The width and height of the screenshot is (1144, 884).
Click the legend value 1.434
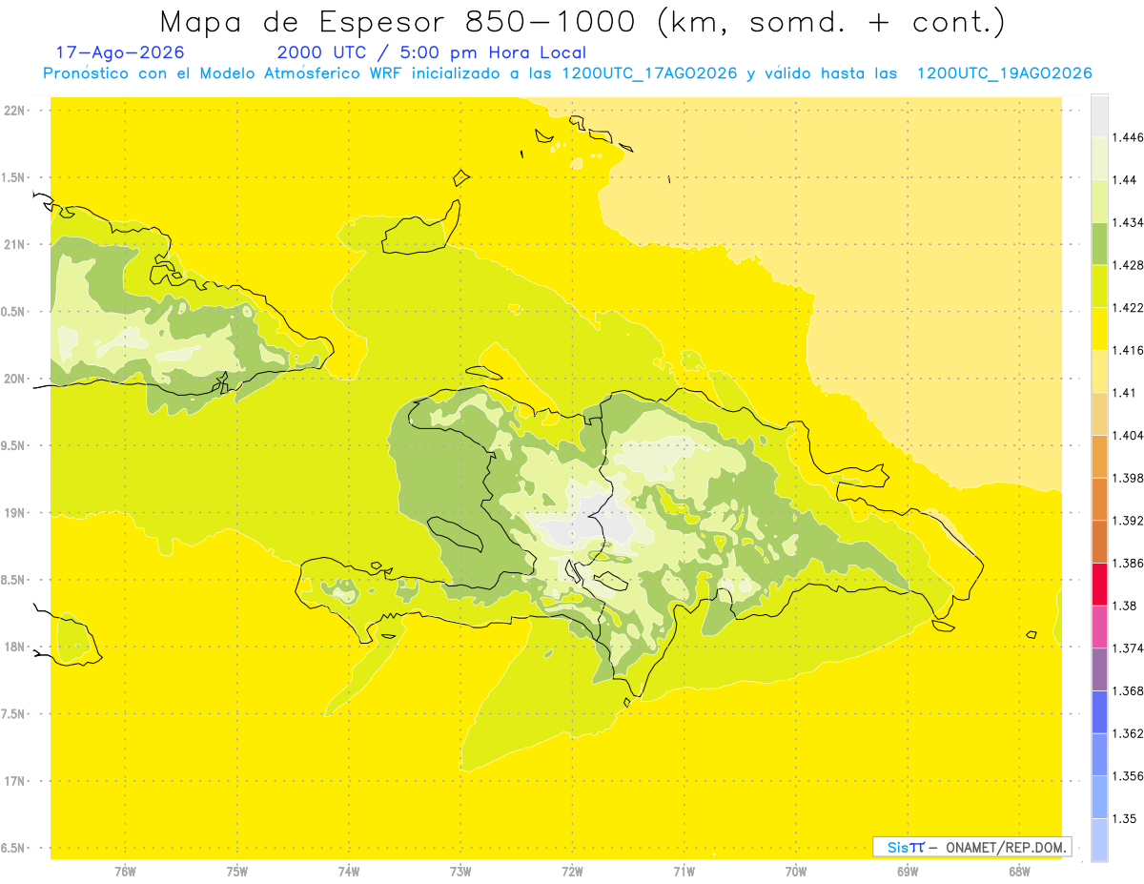point(1128,222)
